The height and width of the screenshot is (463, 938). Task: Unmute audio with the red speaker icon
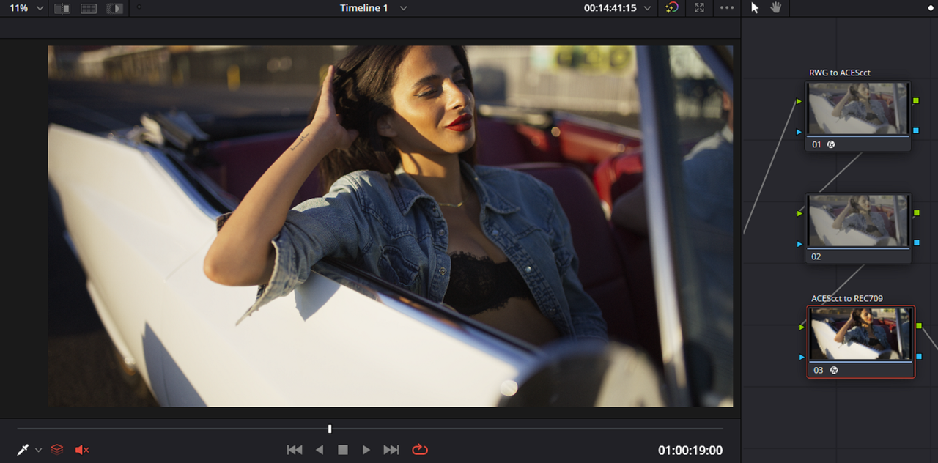pos(82,449)
